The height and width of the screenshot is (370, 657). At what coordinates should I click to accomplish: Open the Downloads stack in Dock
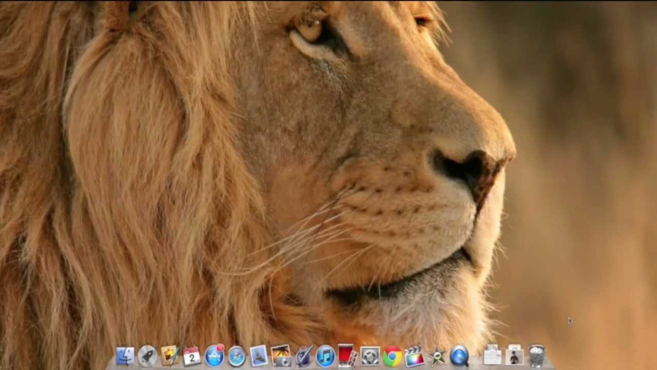click(x=514, y=355)
